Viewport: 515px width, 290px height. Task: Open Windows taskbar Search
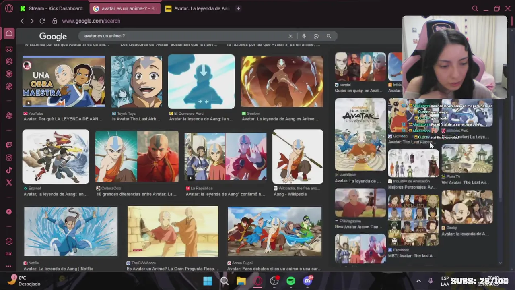coord(225,281)
